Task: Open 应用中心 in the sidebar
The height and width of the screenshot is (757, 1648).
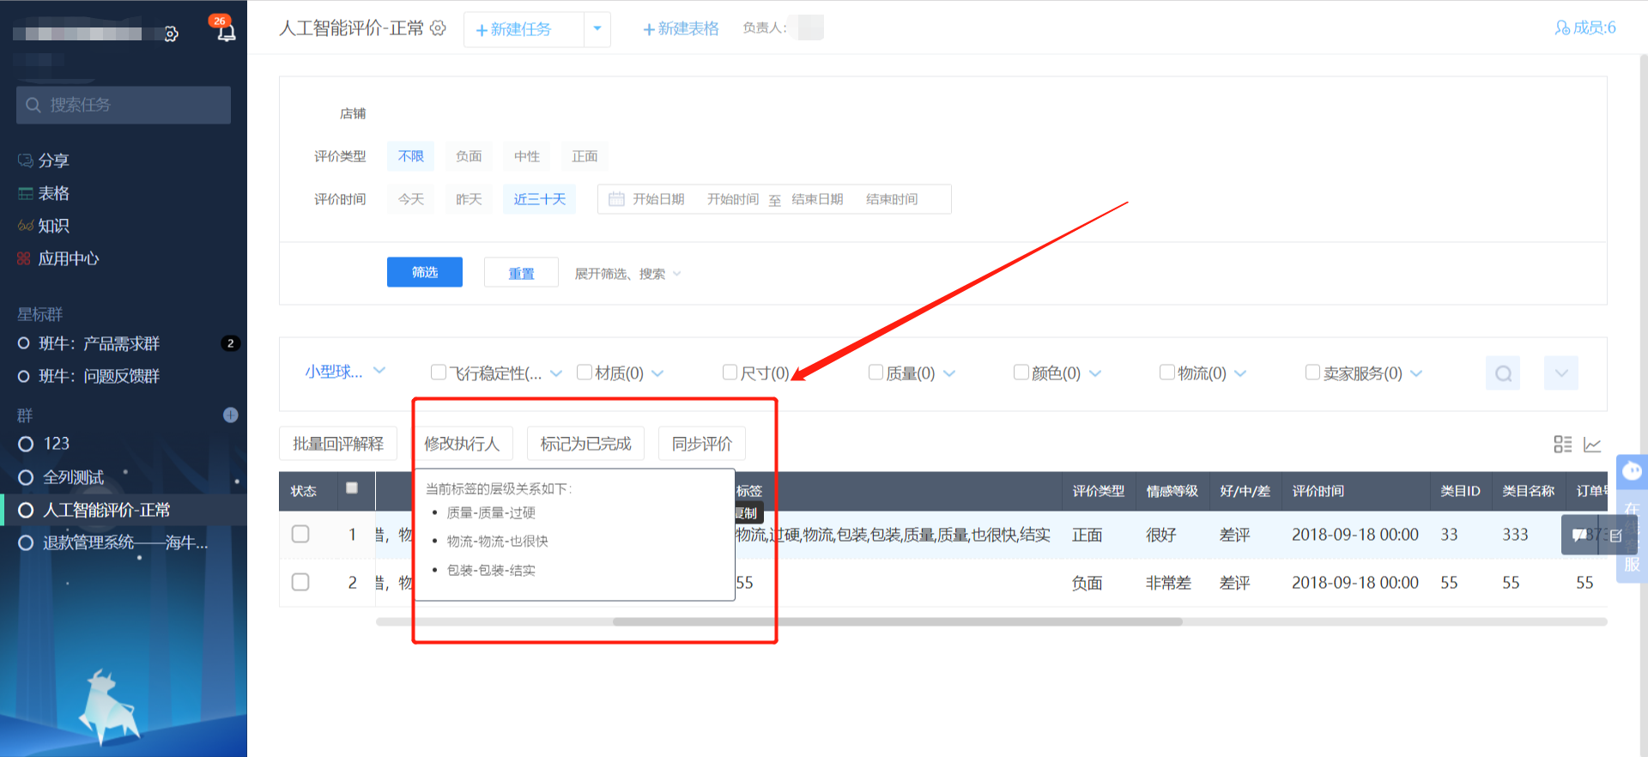Action: click(68, 258)
